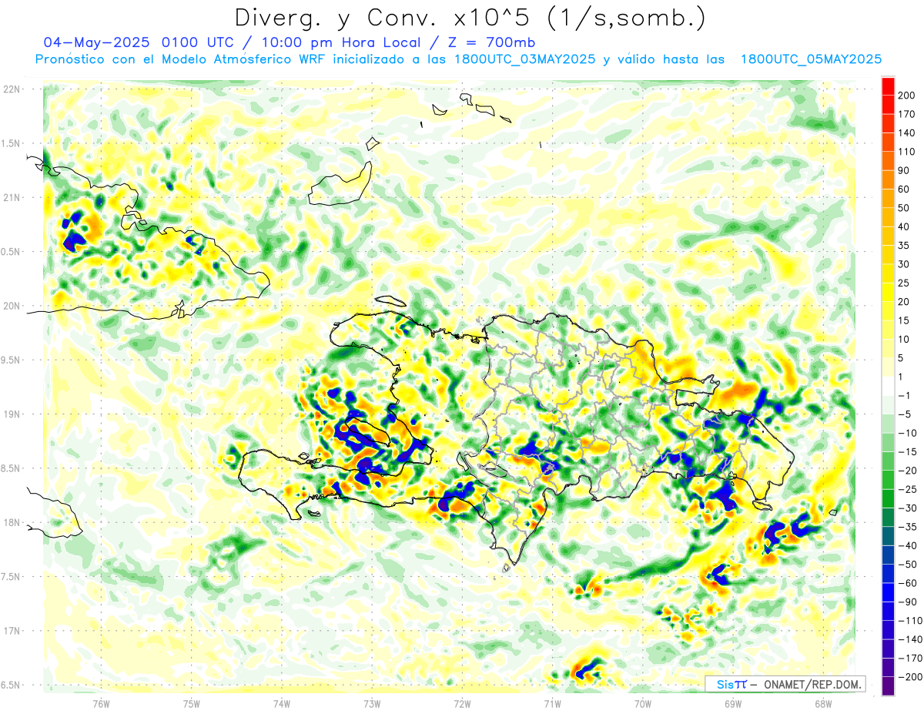924x714 pixels.
Task: Click the '-25' colorbar value
Action: coord(907,490)
